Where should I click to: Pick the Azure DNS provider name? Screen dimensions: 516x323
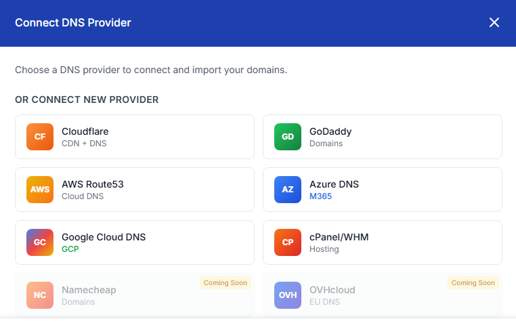coord(334,184)
